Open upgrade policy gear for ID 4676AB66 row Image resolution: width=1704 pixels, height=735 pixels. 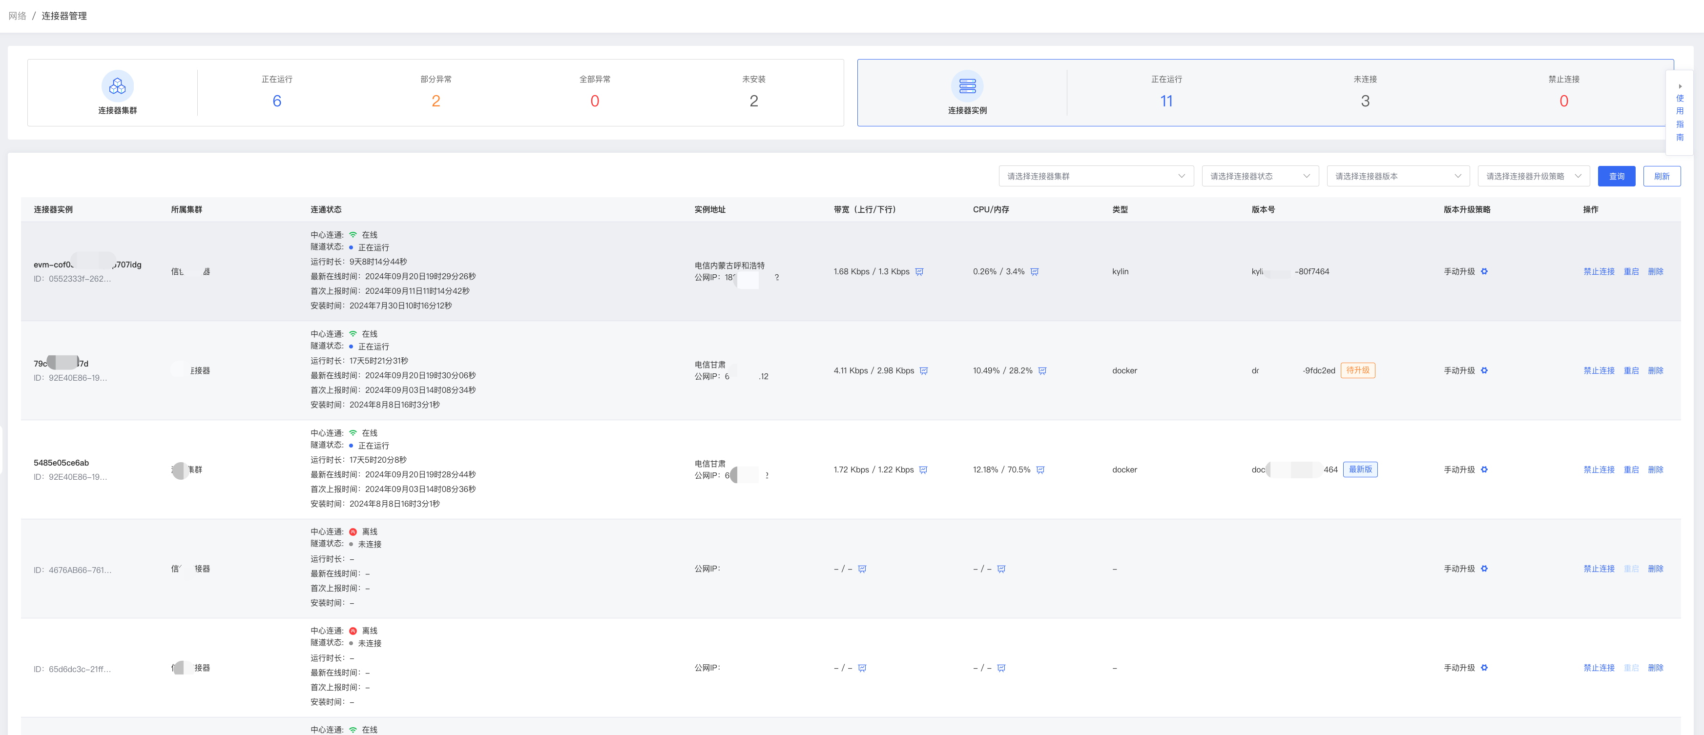pos(1484,569)
